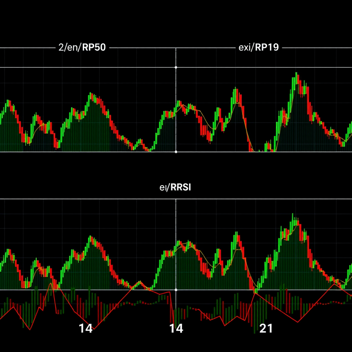352x352 pixels.
Task: Select the center 14 label below crosshair
Action: coord(176,329)
